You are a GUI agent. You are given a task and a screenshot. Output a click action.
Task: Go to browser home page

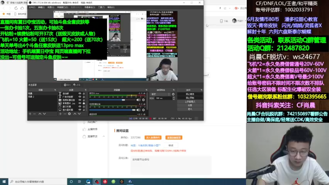click(22, 8)
